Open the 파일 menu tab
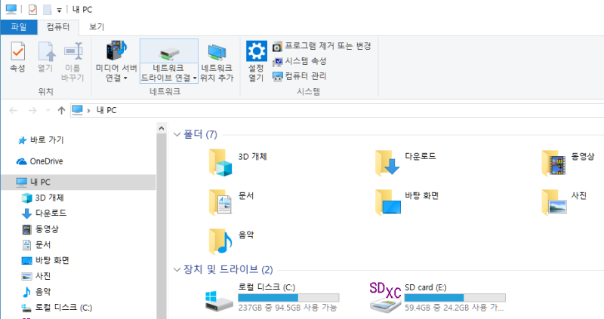The height and width of the screenshot is (319, 604). click(x=19, y=27)
